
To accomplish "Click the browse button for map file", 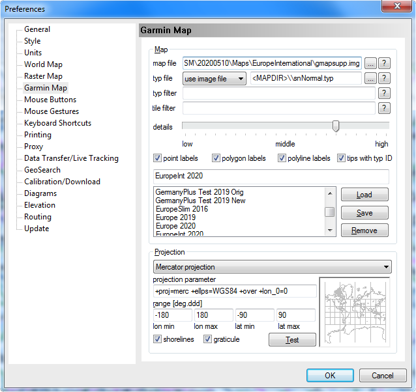I will [370, 63].
